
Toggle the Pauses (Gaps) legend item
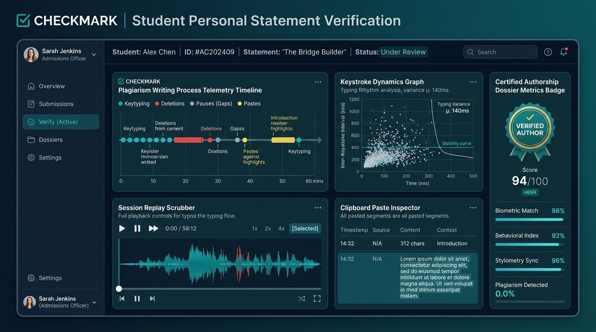click(x=211, y=104)
